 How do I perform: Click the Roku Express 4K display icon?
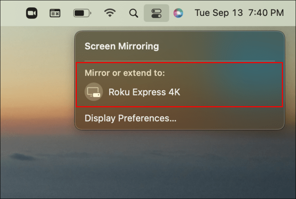point(94,92)
